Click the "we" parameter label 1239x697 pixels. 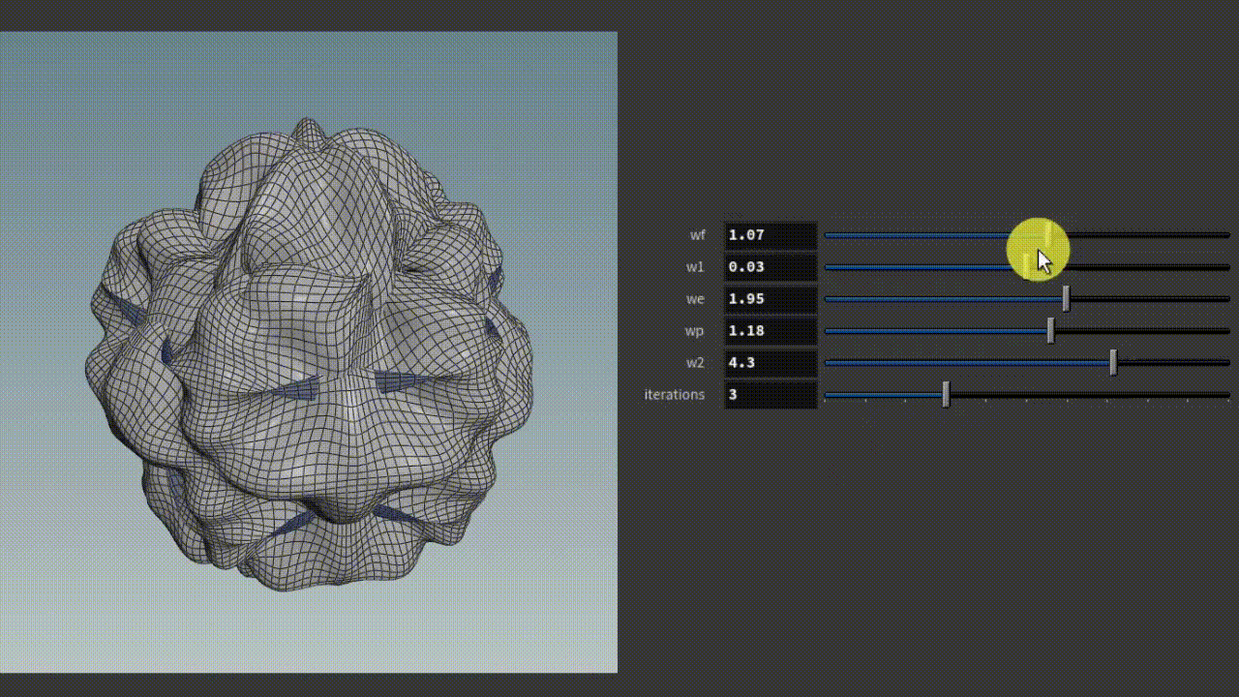click(x=696, y=299)
